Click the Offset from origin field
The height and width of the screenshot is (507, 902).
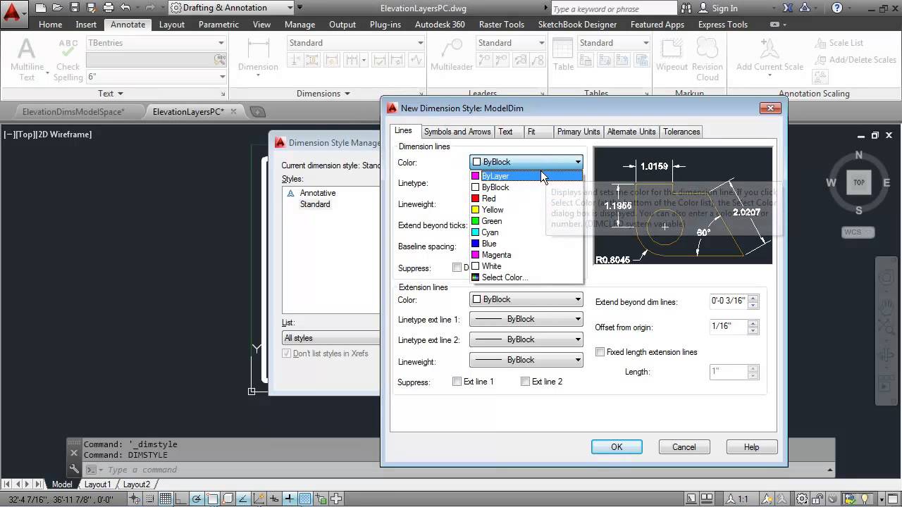[728, 327]
